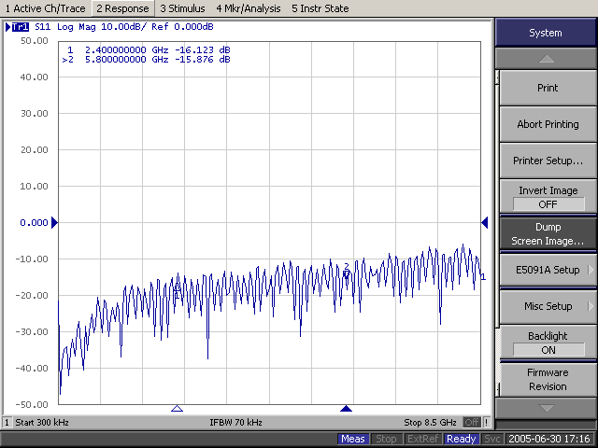Click the ExtRef status indicator
This screenshot has width=598, height=448.
(422, 439)
